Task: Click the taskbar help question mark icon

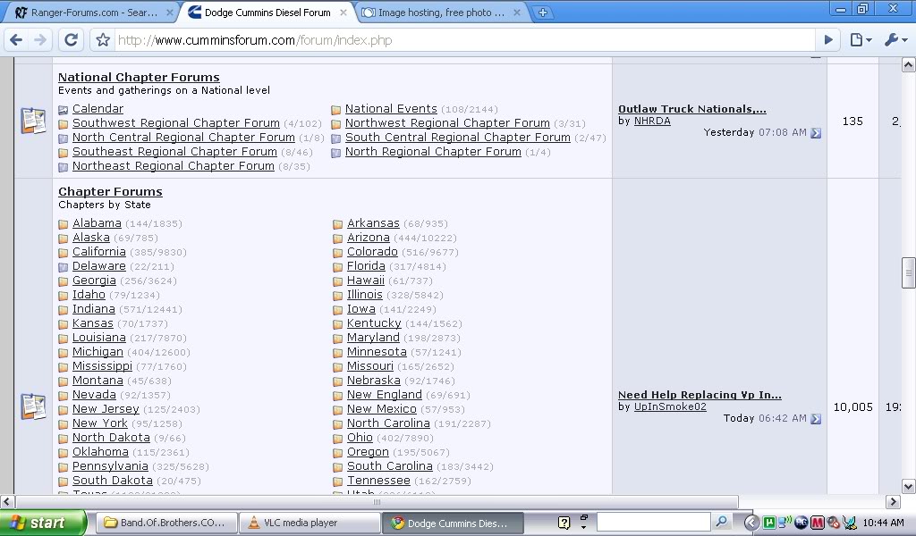Action: (x=564, y=523)
